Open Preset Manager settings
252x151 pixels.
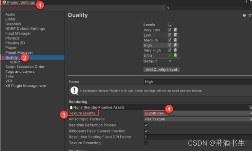(x=19, y=52)
